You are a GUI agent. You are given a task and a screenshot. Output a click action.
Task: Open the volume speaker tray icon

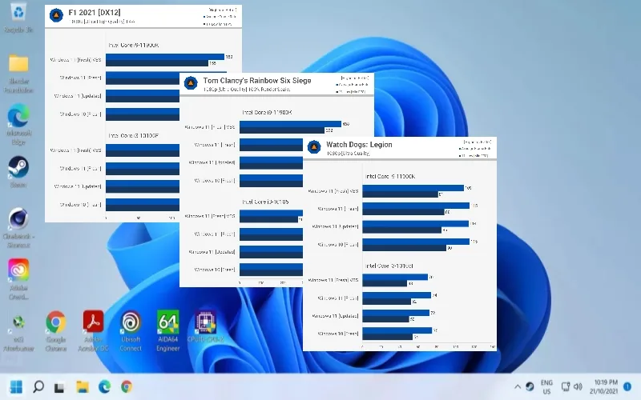pyautogui.click(x=578, y=386)
